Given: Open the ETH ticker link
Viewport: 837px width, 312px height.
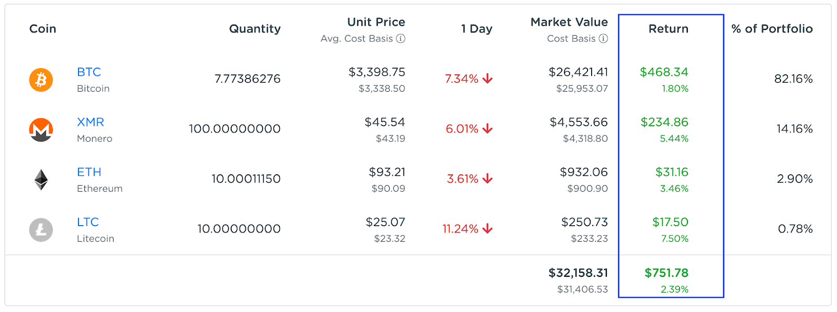Looking at the screenshot, I should click(x=89, y=172).
